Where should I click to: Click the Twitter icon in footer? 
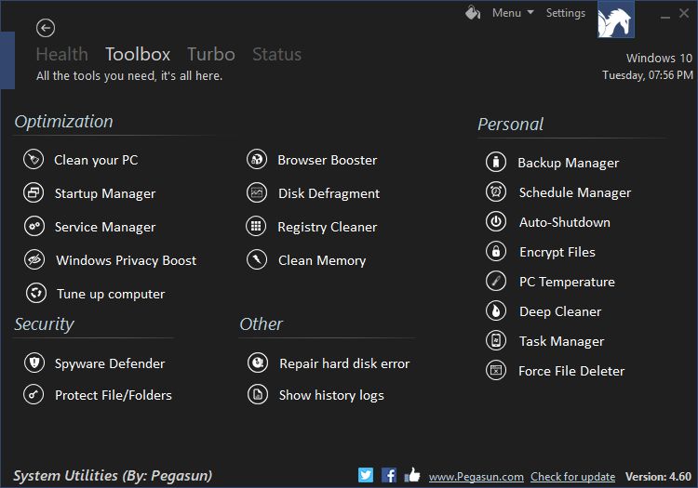366,475
